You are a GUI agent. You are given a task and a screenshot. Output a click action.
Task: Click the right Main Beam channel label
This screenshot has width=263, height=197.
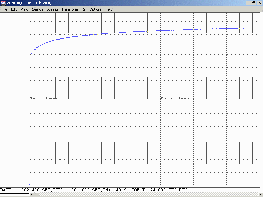[x=175, y=98]
